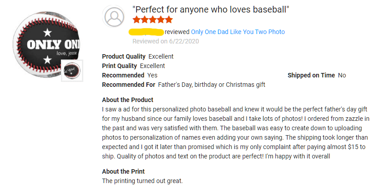
Task: Click the fourth orange rating star
Action: point(161,20)
